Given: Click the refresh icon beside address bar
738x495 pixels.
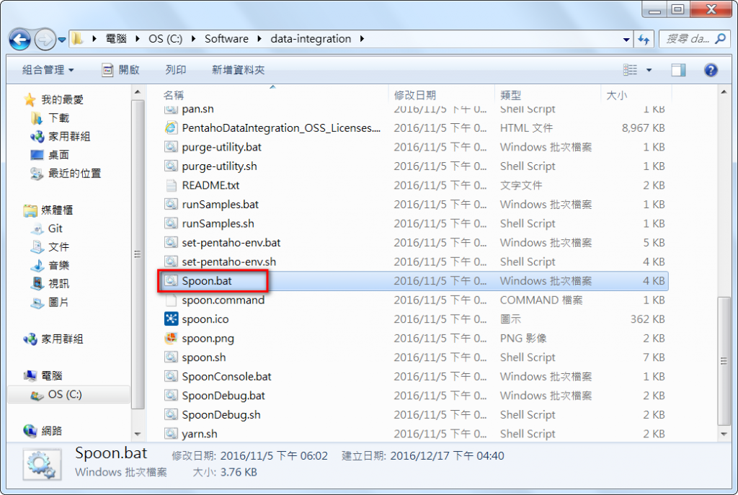Looking at the screenshot, I should [644, 40].
